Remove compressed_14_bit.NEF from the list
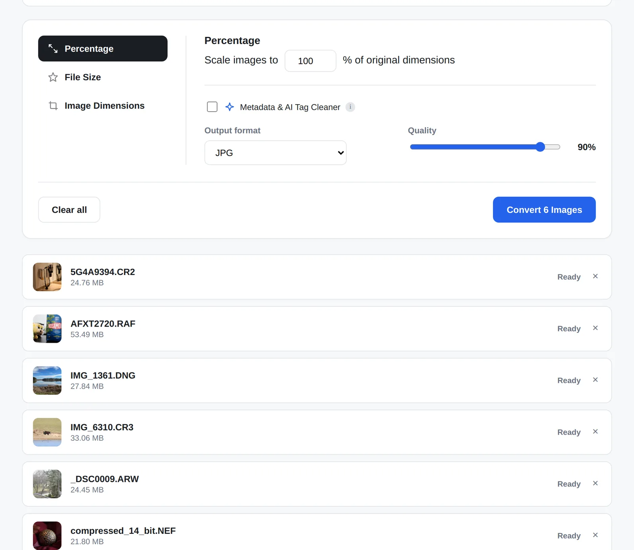This screenshot has width=634, height=550. pos(595,535)
